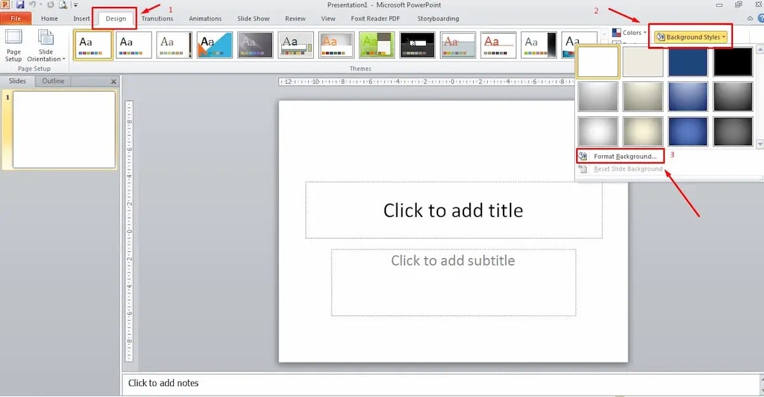Open Print Preview from Quick Access Toolbar
Viewport: 764px width, 397px height.
click(x=62, y=4)
